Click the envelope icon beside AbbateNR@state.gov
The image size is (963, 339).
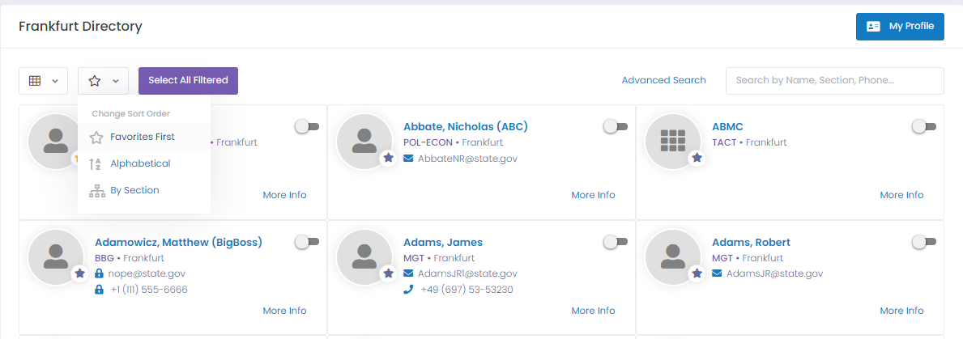tap(408, 158)
